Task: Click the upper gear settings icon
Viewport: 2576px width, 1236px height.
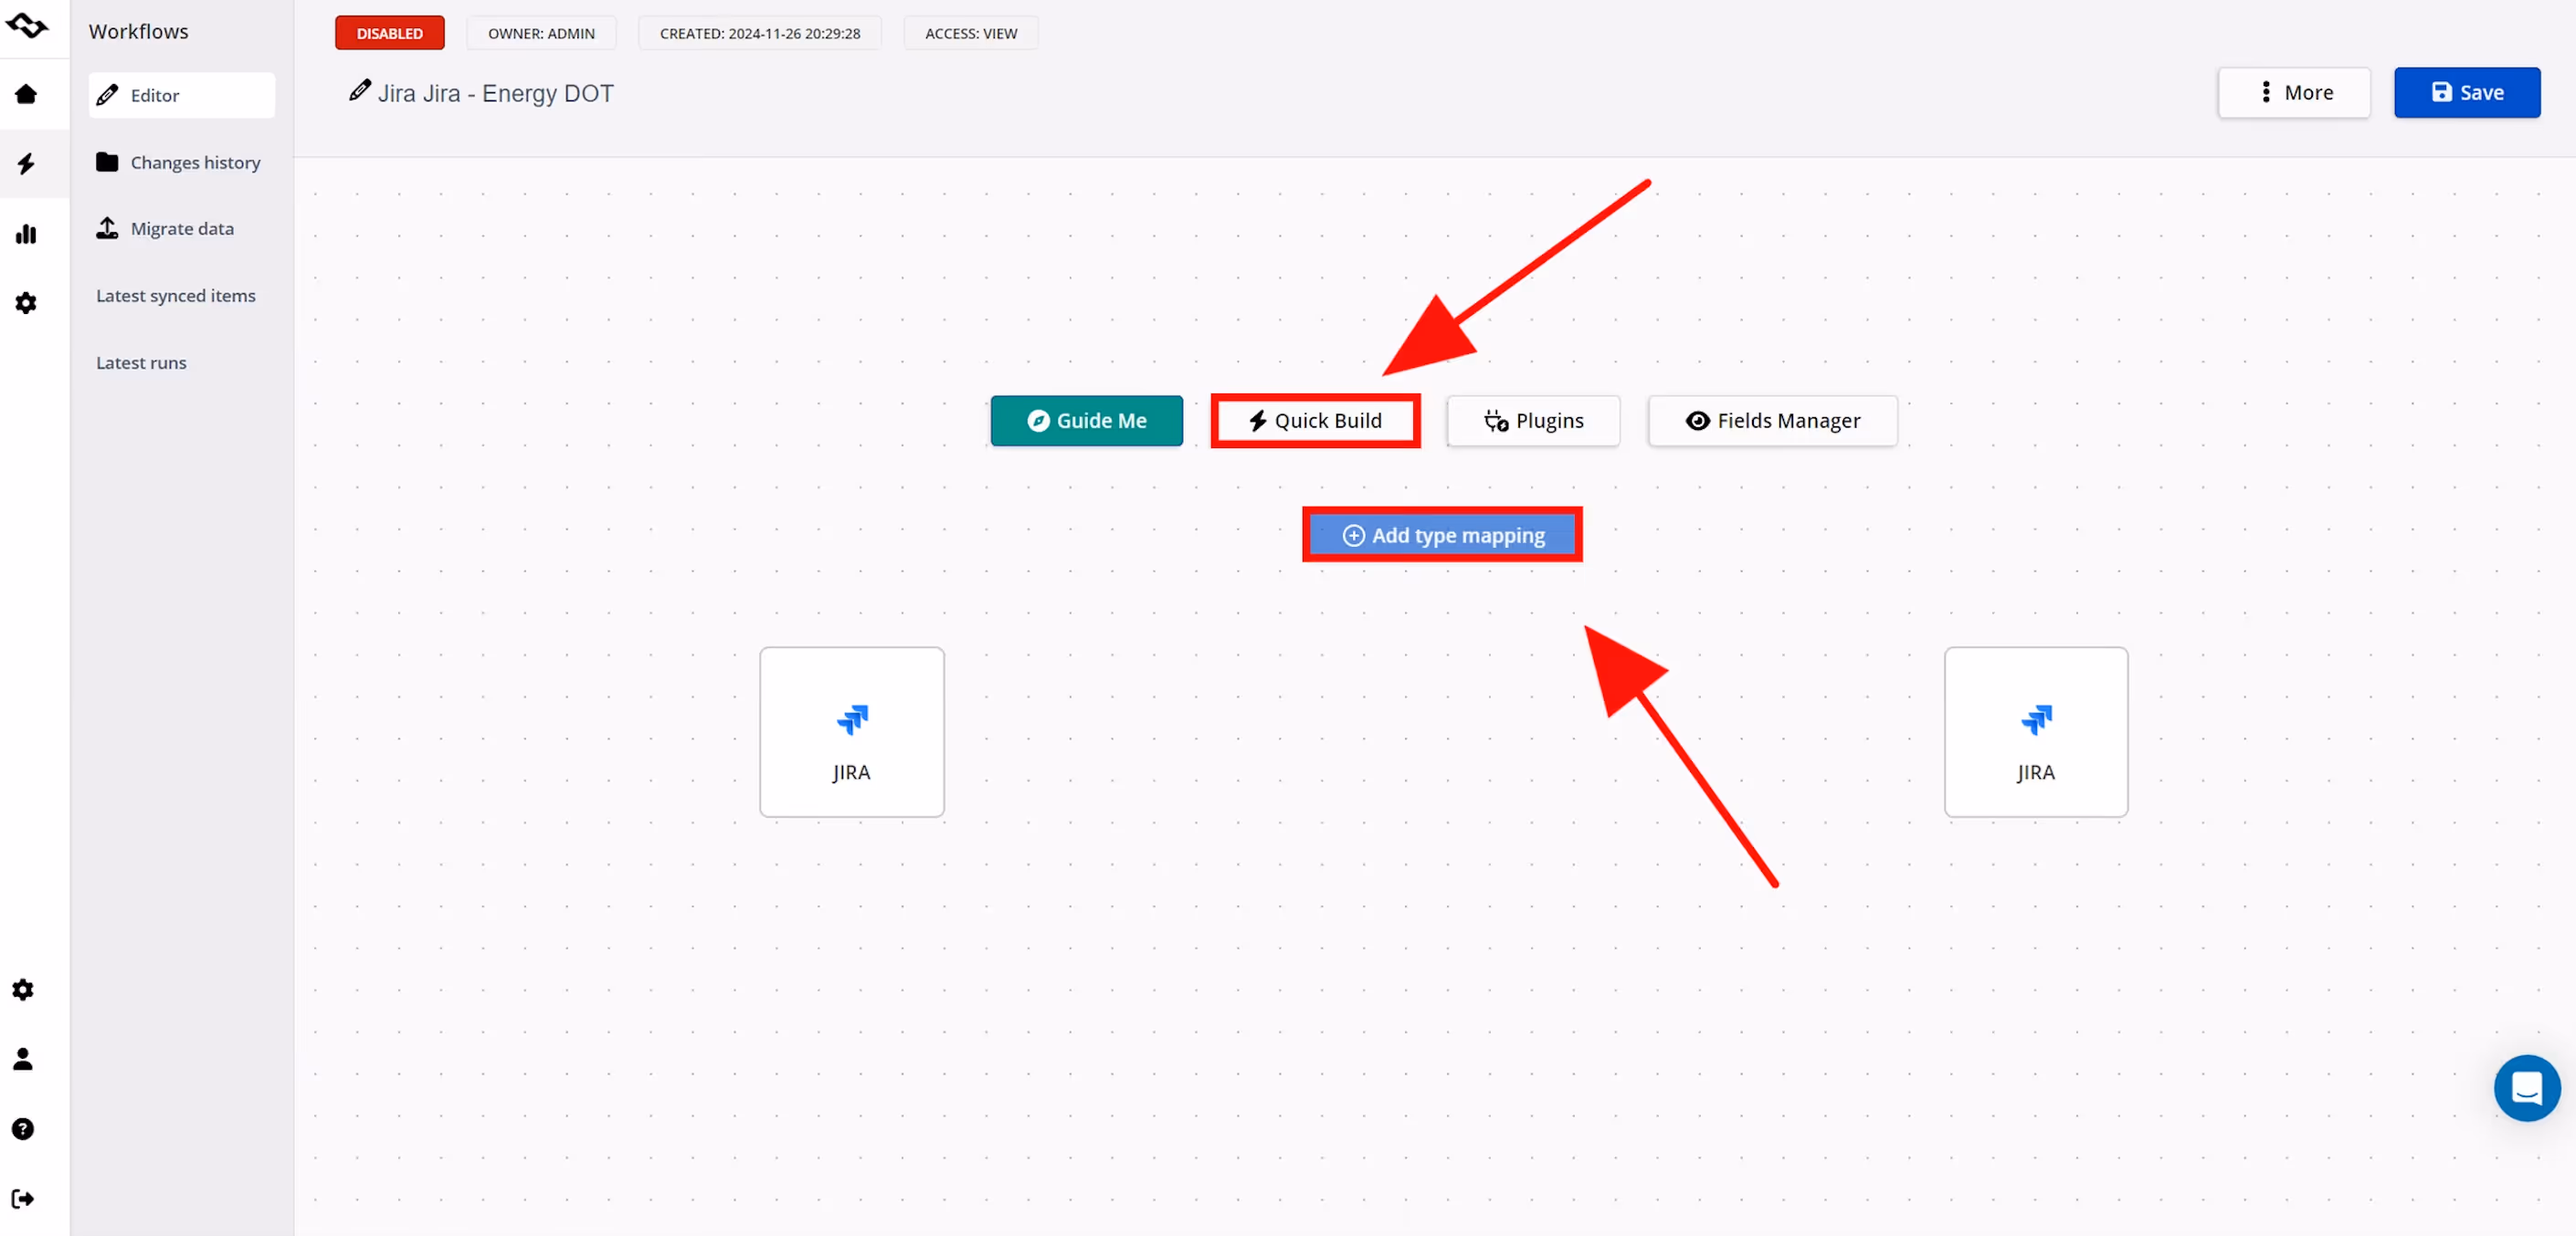Action: pyautogui.click(x=26, y=303)
